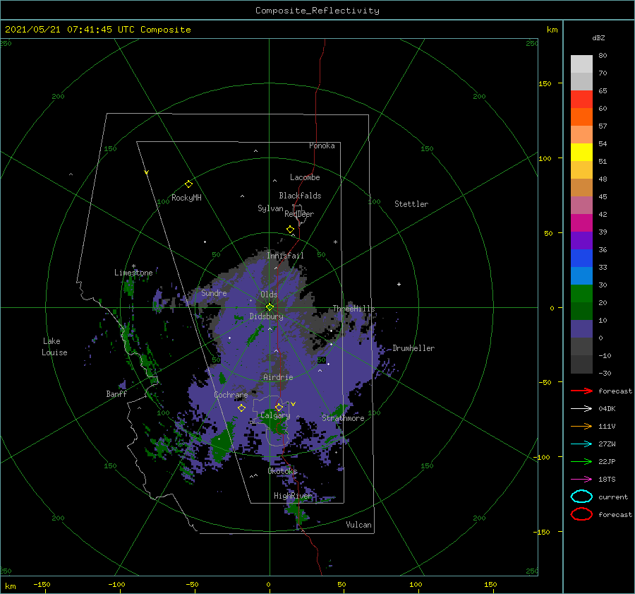The image size is (635, 594).
Task: Select the Vulcan town label
Action: click(358, 525)
